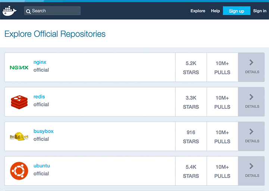Image resolution: width=269 pixels, height=191 pixels.
Task: Open the ubuntu repository link
Action: 41,166
